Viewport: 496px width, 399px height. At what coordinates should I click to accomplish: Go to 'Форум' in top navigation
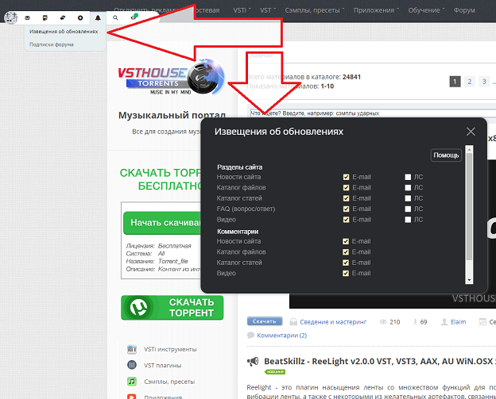click(464, 10)
